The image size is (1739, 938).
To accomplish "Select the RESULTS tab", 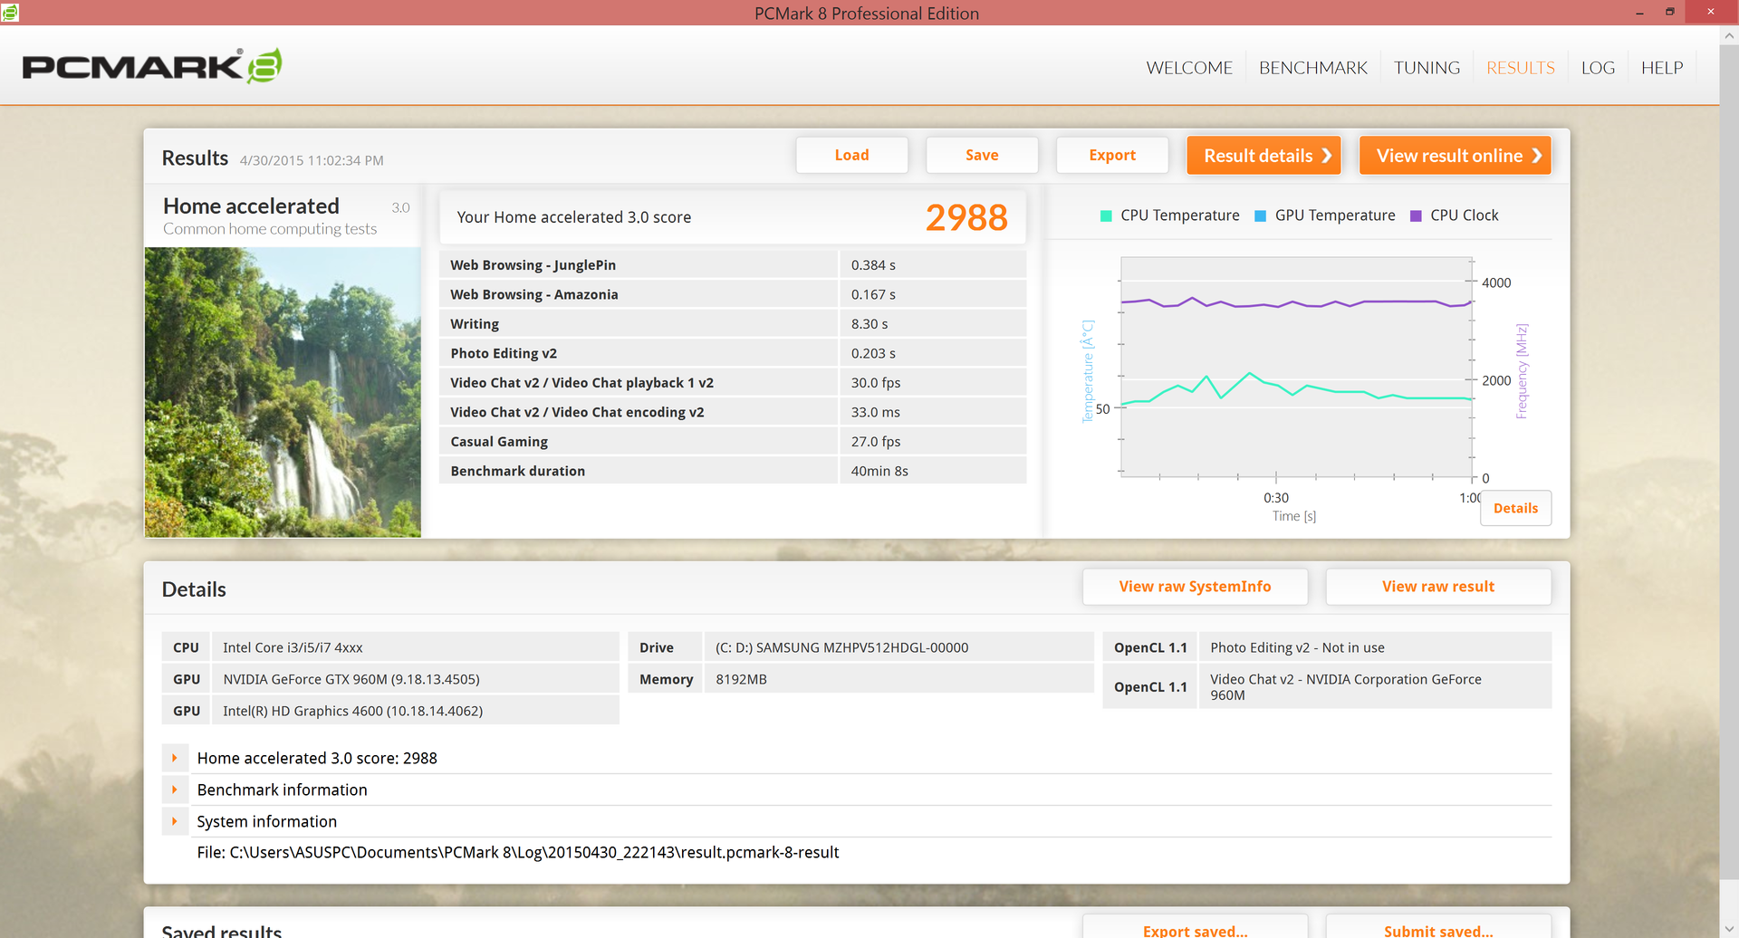I will tap(1521, 68).
